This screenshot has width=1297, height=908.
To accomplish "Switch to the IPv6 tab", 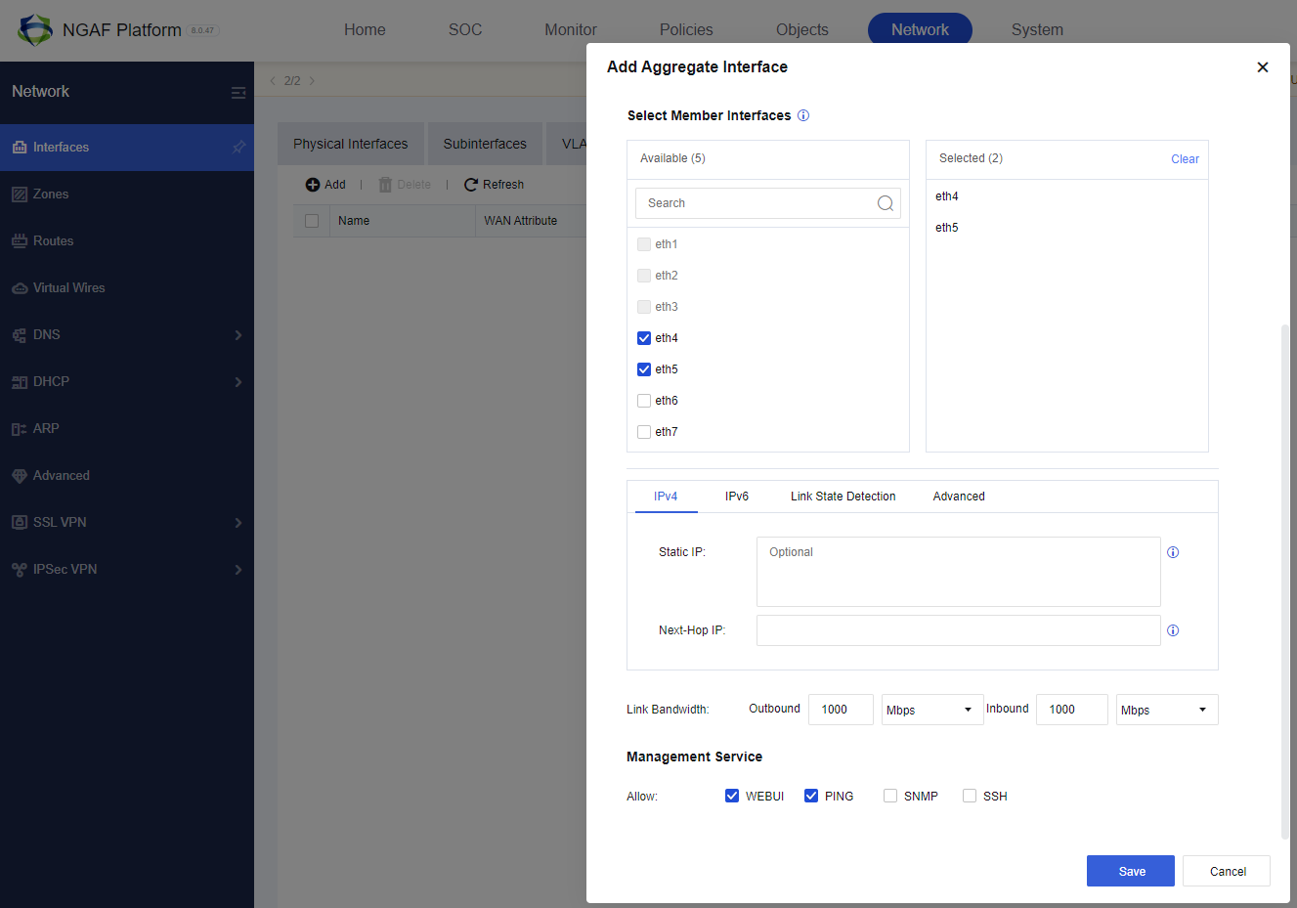I will (x=737, y=497).
